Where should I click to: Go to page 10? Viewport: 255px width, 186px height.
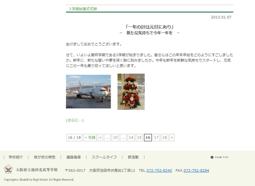click(x=115, y=138)
